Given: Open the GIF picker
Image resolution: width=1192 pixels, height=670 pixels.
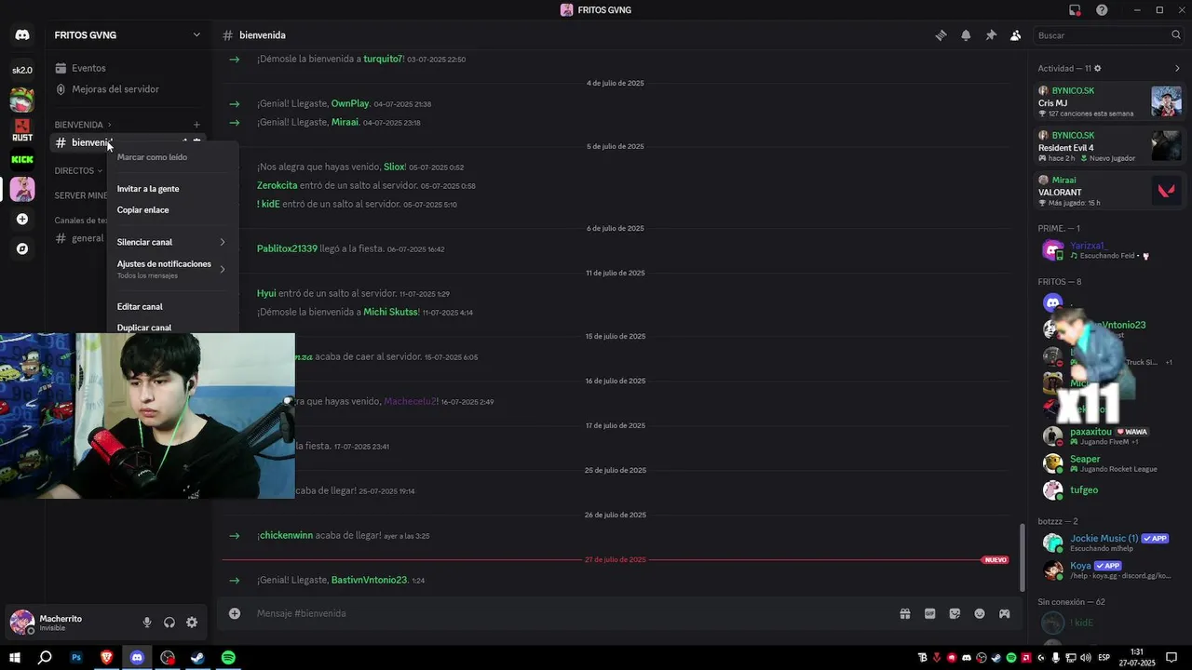Looking at the screenshot, I should [929, 613].
